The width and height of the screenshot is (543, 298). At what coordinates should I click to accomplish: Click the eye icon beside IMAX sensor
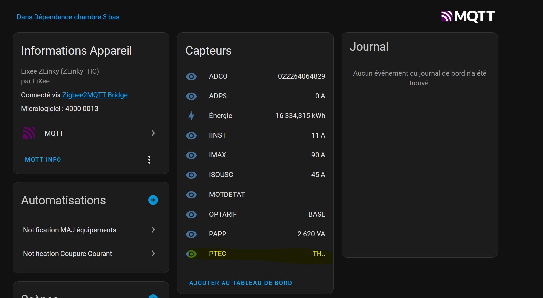[191, 155]
